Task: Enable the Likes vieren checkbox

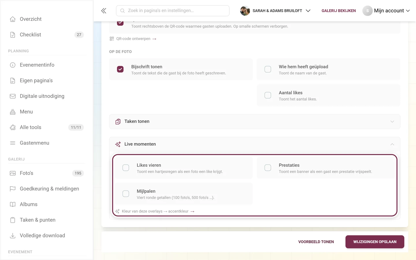Action: coord(126,168)
